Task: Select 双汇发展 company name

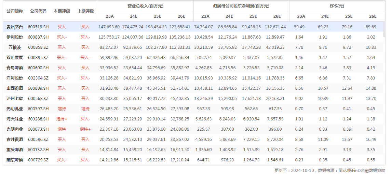Action: pyautogui.click(x=14, y=57)
